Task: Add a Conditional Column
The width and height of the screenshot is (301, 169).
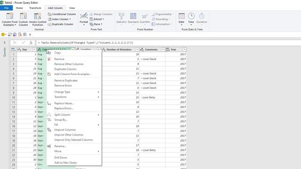Action: pos(62,14)
